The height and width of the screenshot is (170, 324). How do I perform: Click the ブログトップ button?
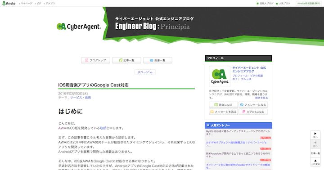[95, 60]
